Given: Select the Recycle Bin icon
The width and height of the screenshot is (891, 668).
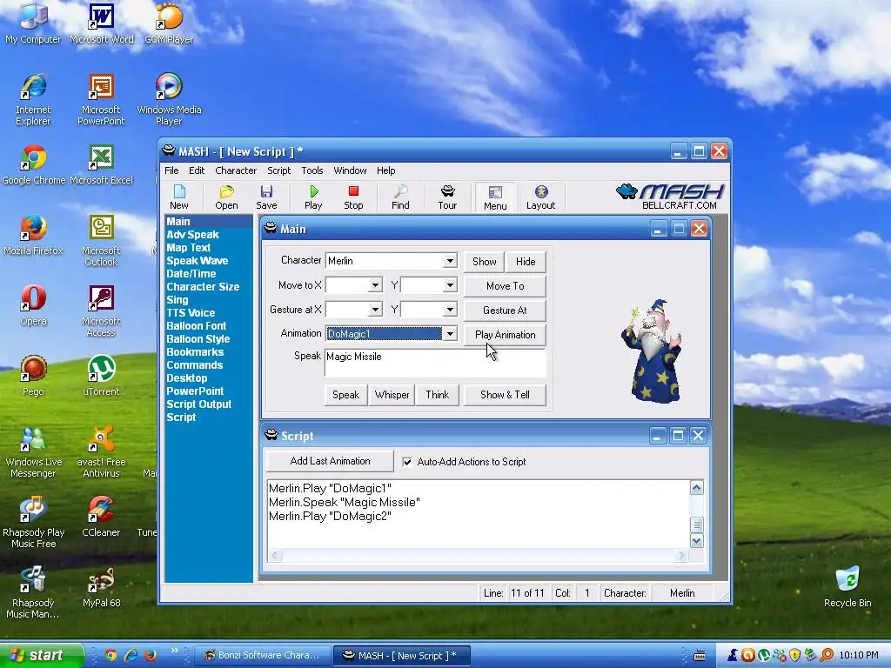Looking at the screenshot, I should pyautogui.click(x=847, y=587).
